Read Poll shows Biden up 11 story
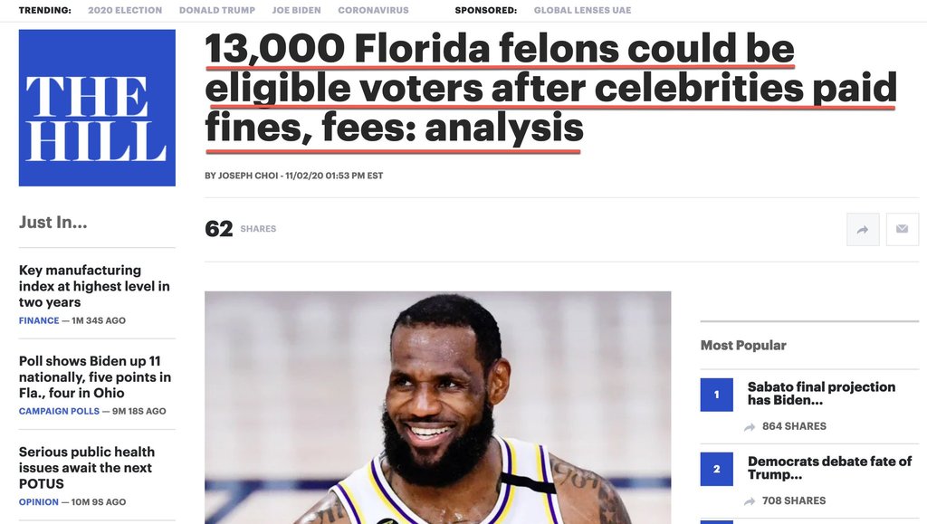 [x=95, y=376]
